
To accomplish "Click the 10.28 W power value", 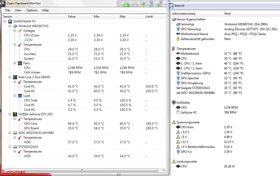I will click(x=229, y=166).
